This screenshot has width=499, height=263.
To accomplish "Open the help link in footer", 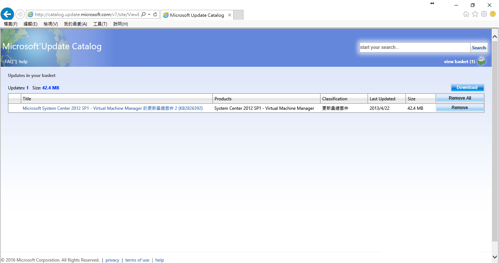I will pos(160,260).
